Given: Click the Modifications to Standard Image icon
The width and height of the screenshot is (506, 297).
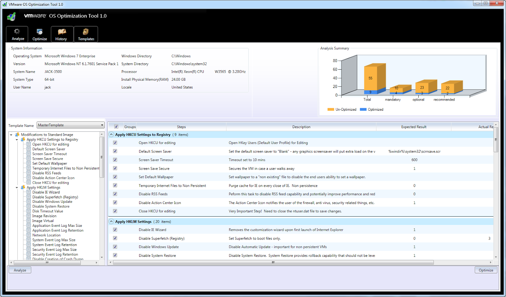Looking at the screenshot, I should [x=17, y=134].
